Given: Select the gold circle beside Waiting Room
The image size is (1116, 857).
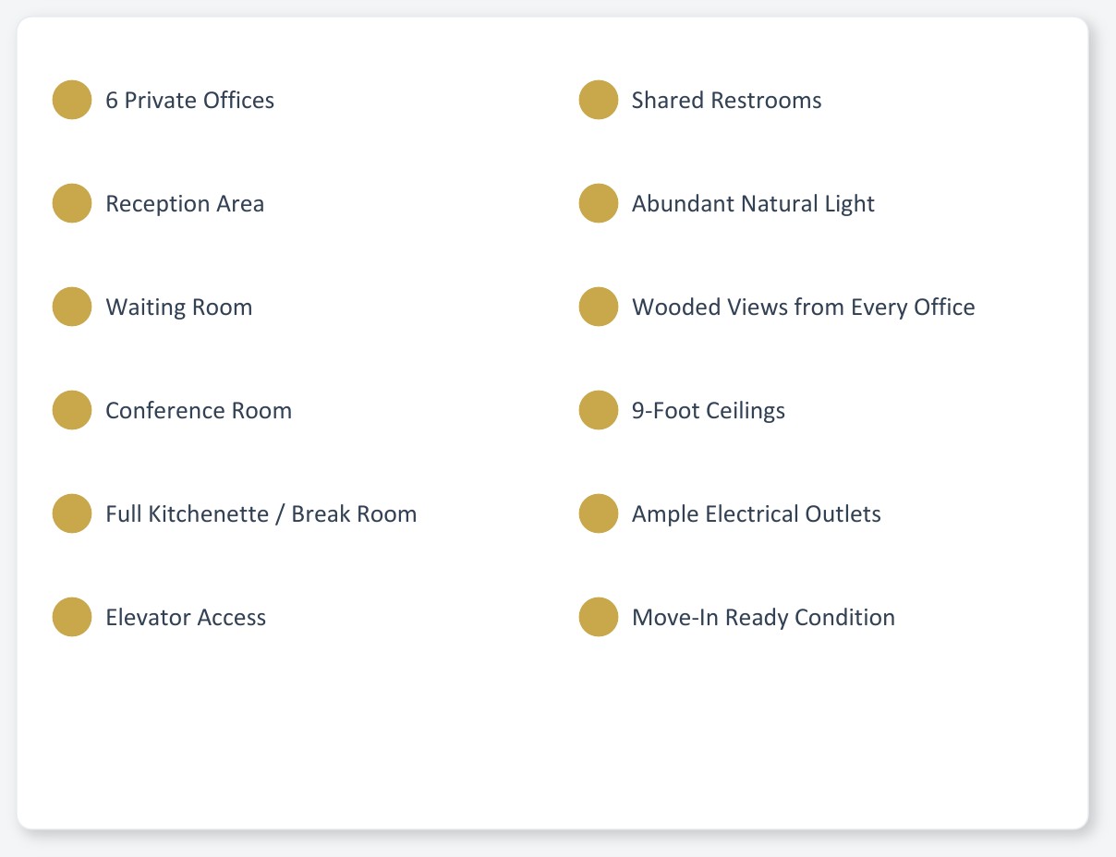Looking at the screenshot, I should [x=72, y=307].
